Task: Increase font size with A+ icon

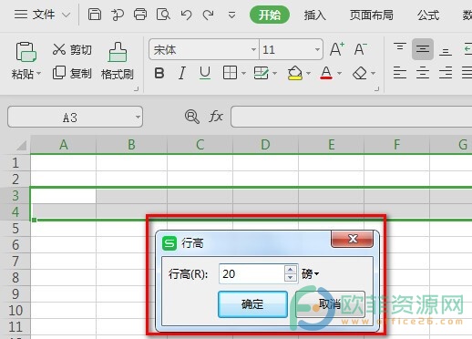Action: tap(337, 49)
